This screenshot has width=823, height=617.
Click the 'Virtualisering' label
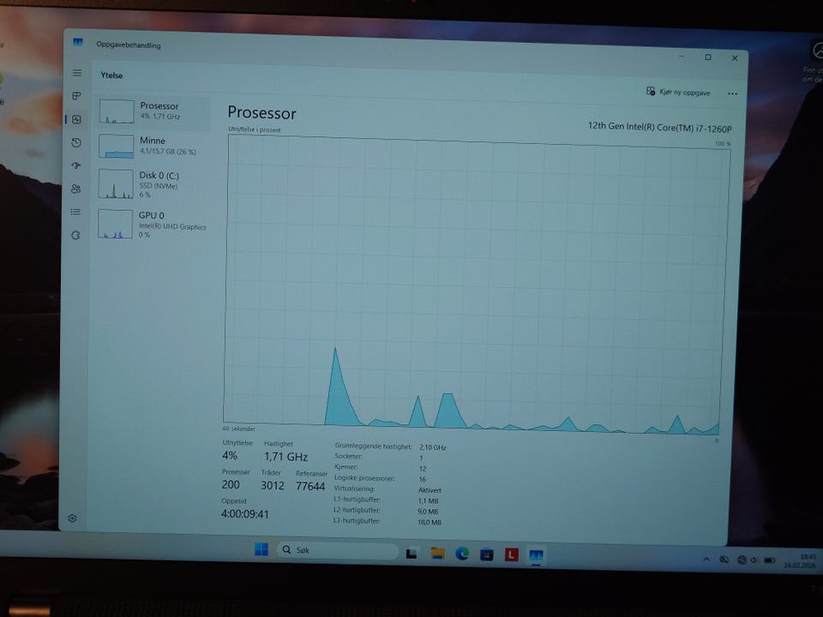(354, 488)
